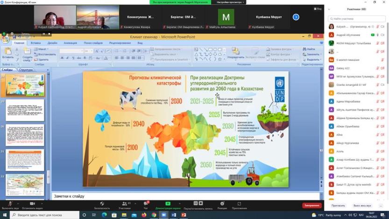Expand the Макет layout dropdown
The height and width of the screenshot is (219, 389).
(x=42, y=49)
